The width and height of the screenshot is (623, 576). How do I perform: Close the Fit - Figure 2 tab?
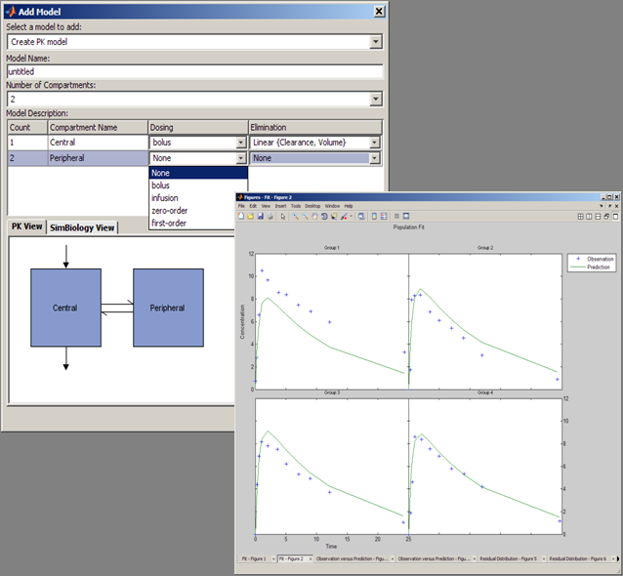coord(311,559)
